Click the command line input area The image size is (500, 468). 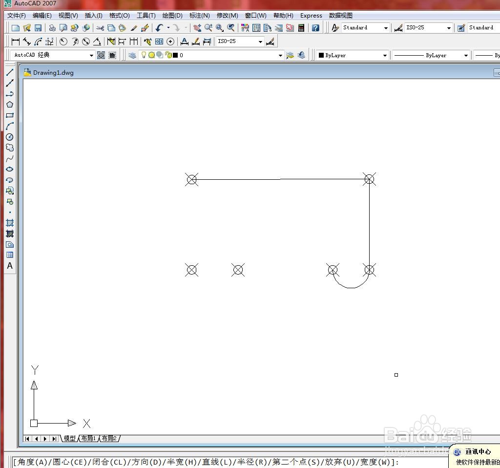tap(229, 462)
